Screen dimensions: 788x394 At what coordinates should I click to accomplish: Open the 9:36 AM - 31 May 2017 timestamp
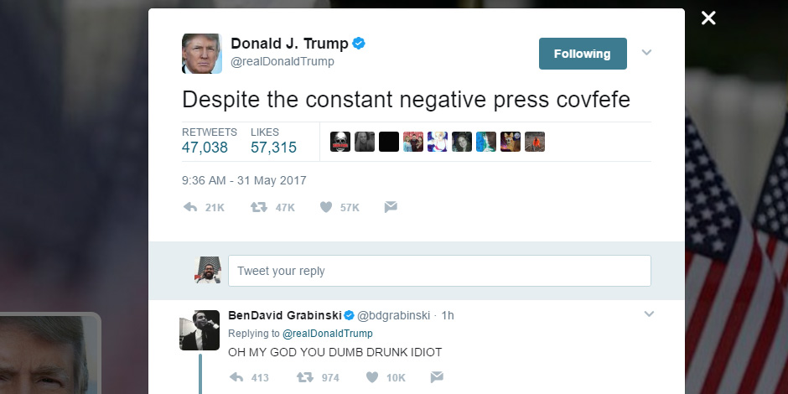(x=244, y=180)
